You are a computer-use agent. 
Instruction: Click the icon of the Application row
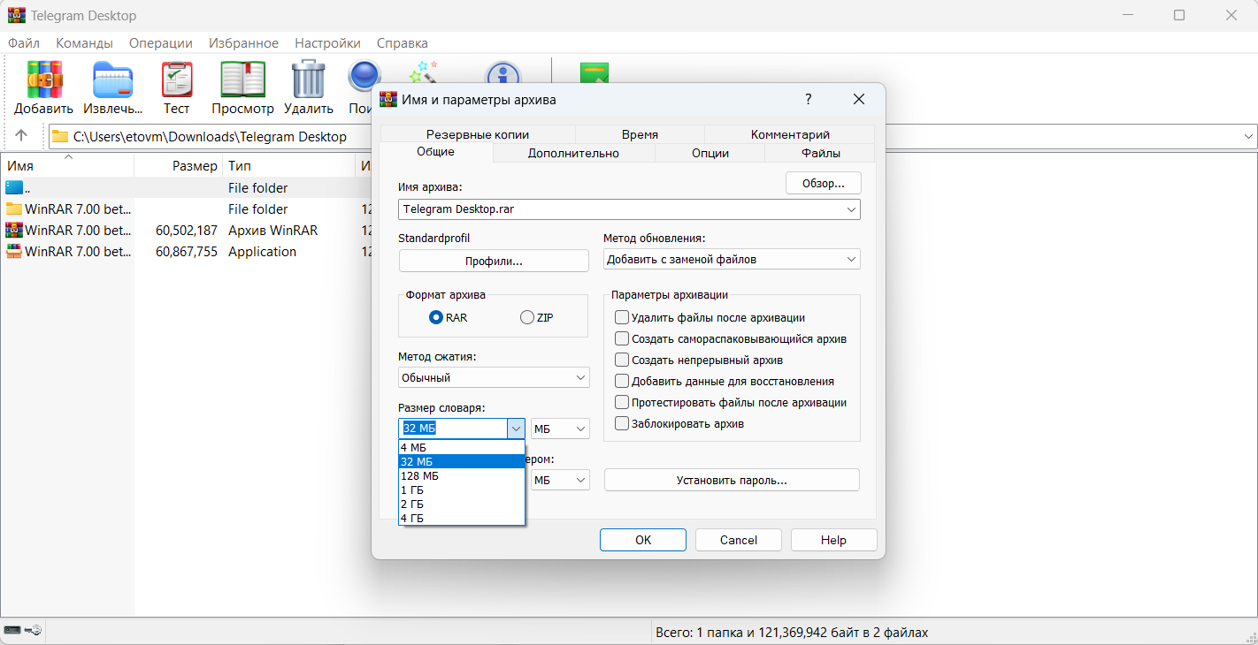point(14,251)
